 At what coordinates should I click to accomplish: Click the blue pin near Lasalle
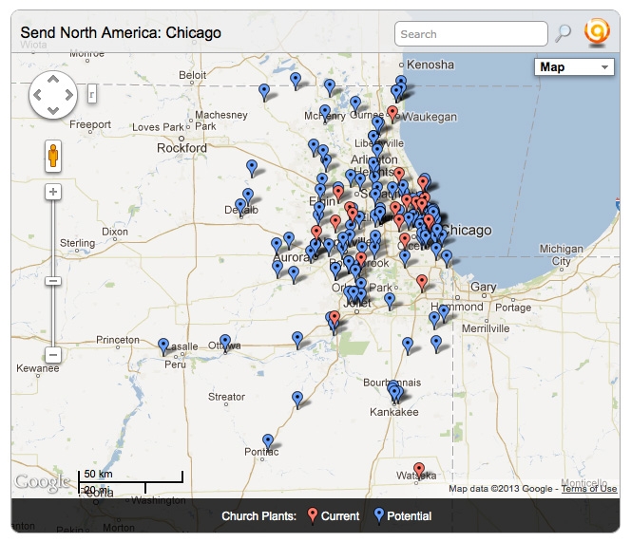point(163,346)
